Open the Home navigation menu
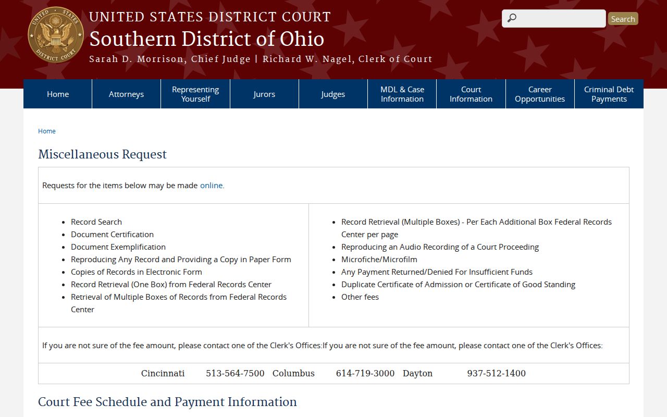 58,94
